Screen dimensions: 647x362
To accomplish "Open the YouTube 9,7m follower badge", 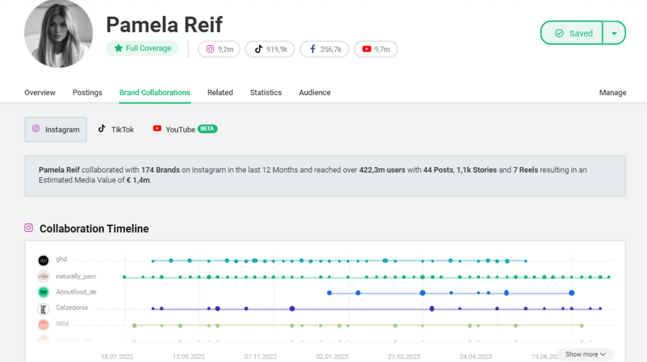I will 376,49.
